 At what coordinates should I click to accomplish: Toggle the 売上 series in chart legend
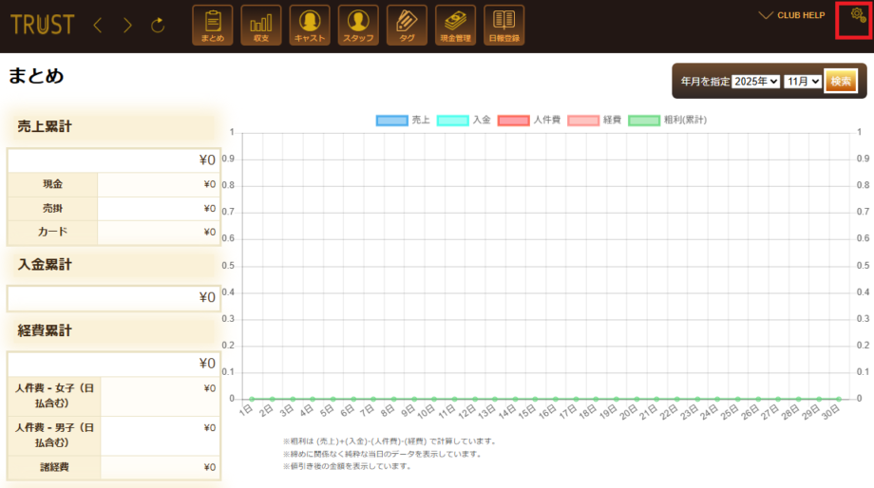click(403, 121)
